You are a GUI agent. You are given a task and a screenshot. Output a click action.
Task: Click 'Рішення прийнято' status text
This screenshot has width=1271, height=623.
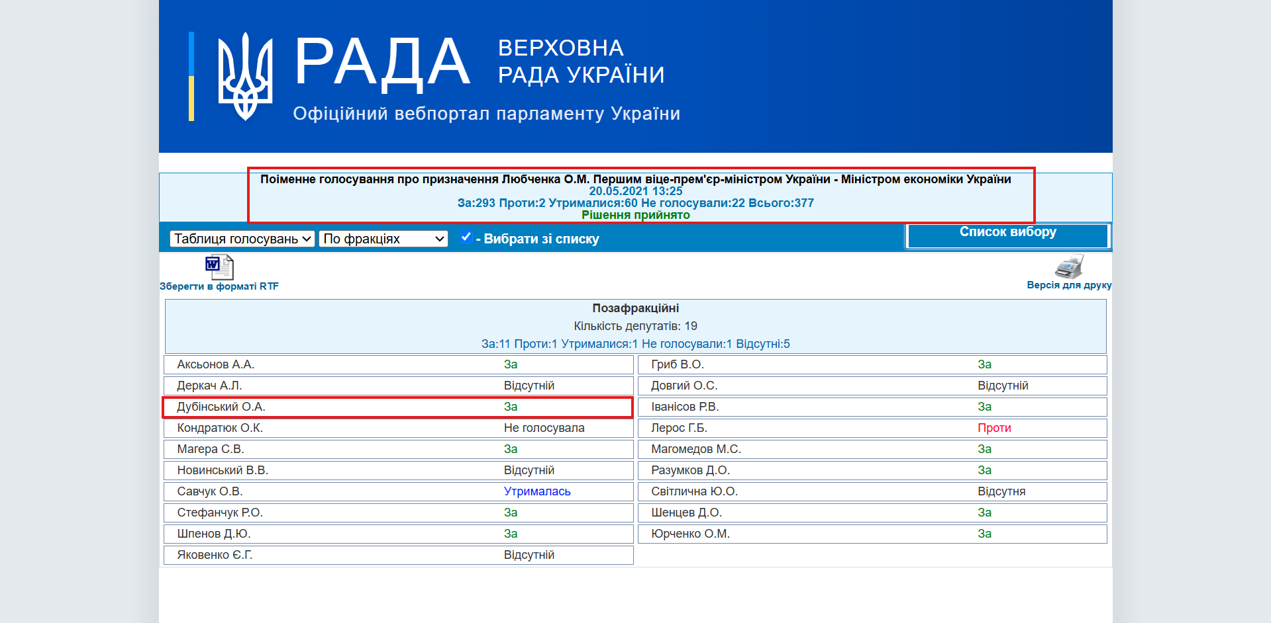pyautogui.click(x=636, y=215)
